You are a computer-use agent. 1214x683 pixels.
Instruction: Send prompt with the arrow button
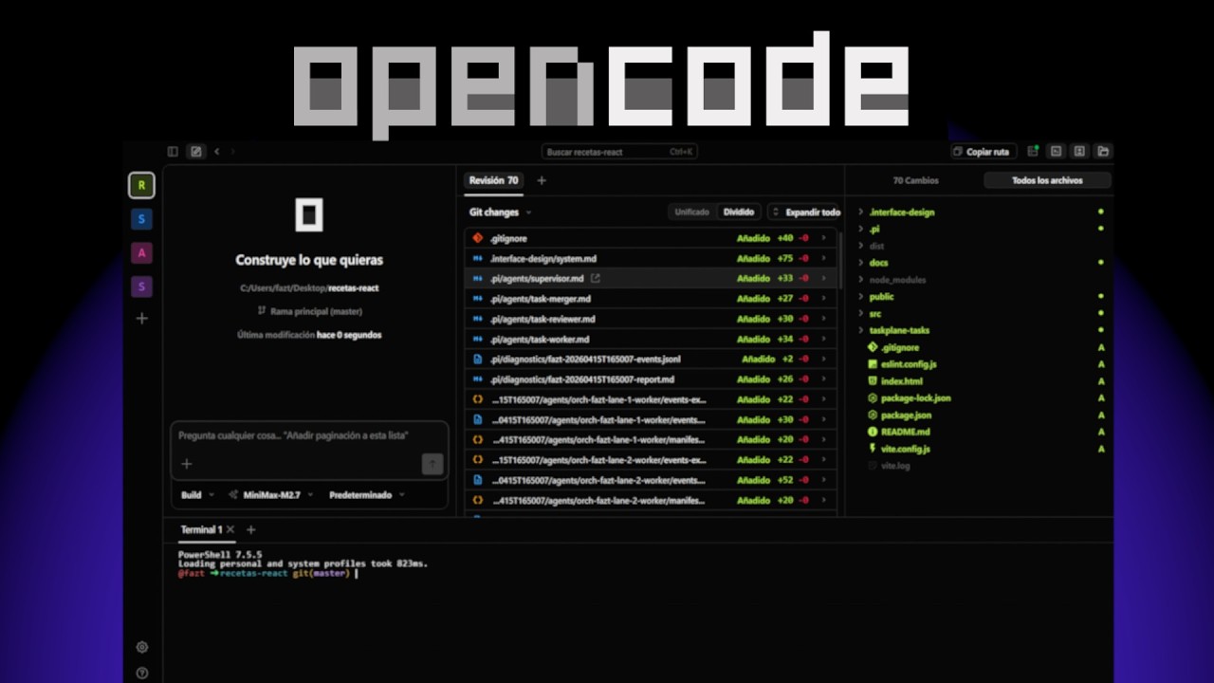pos(432,463)
